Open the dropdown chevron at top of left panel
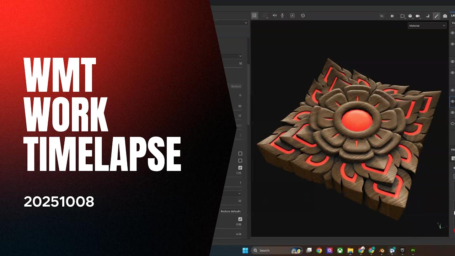 pos(246,23)
